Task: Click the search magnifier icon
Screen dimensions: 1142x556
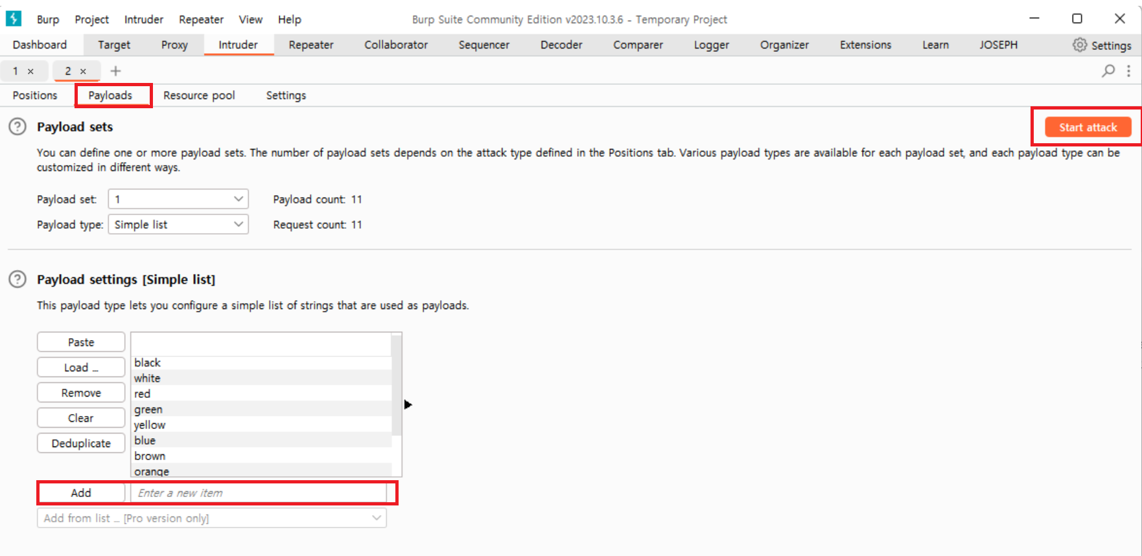Action: [1108, 71]
